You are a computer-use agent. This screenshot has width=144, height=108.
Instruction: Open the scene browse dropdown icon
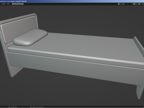tap(119, 4)
